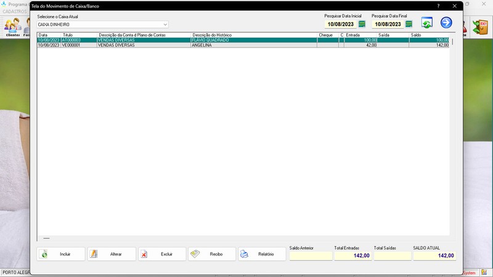The height and width of the screenshot is (277, 493).
Task: Open the Clientes icon in main toolbar
Action: pyautogui.click(x=12, y=27)
